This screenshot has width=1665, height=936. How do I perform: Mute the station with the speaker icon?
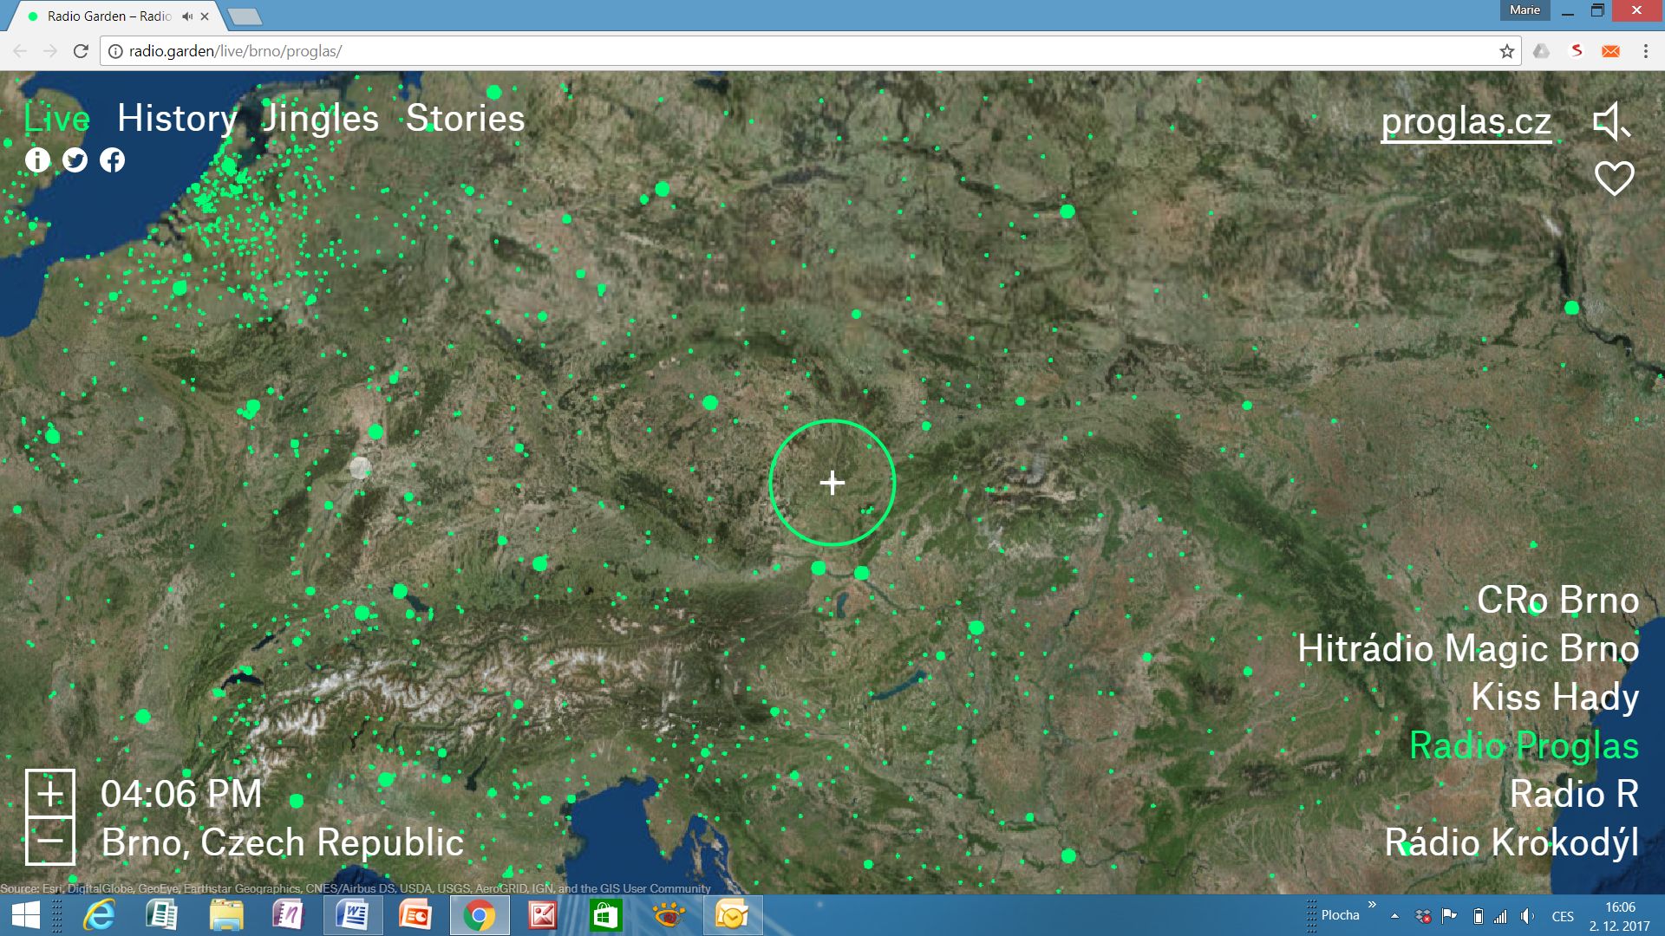1612,121
